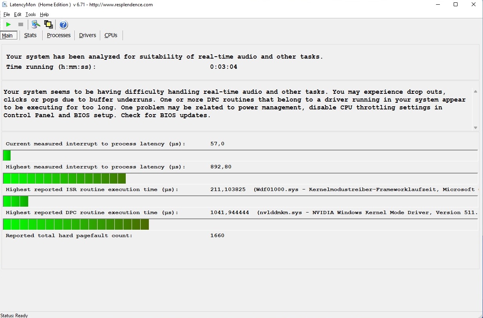This screenshot has height=318, width=483.
Task: Switch to the Main tab
Action: tap(9, 36)
